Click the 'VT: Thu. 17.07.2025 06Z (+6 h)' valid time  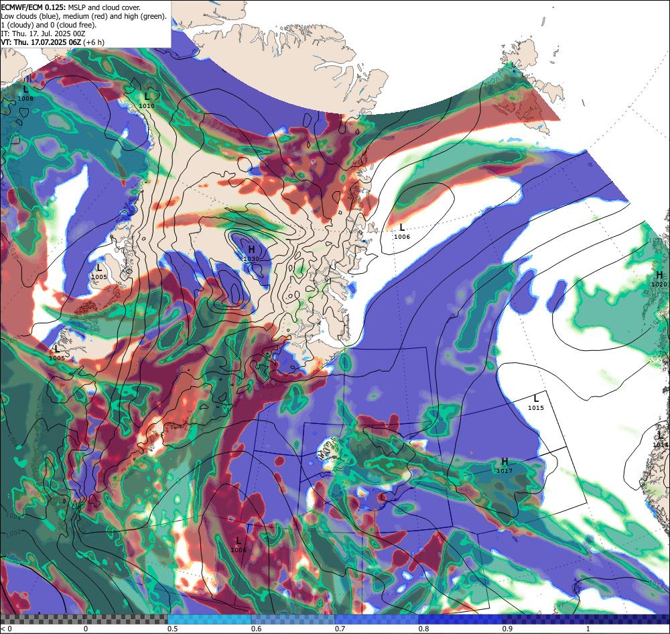click(52, 42)
